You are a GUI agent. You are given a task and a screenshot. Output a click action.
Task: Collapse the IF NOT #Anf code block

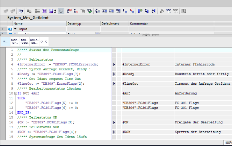(x=15, y=94)
